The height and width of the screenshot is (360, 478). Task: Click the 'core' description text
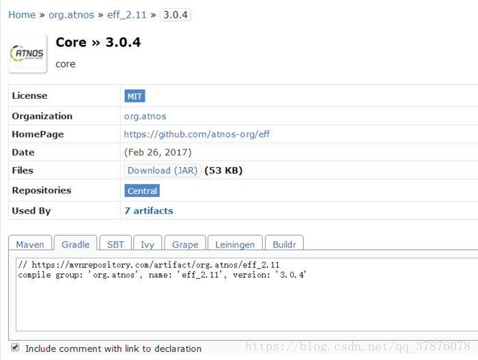66,64
